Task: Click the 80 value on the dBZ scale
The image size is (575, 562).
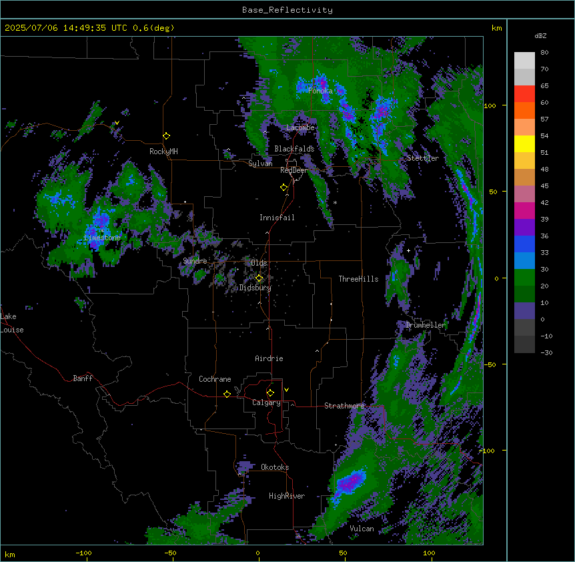Action: tap(544, 53)
